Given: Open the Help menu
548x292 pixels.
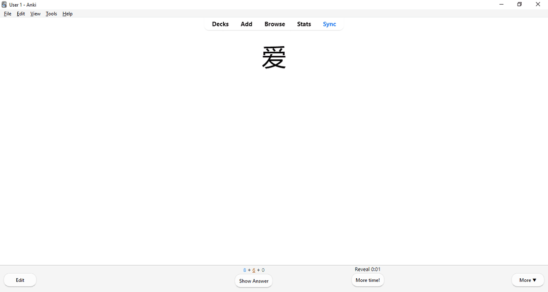Looking at the screenshot, I should (x=67, y=14).
